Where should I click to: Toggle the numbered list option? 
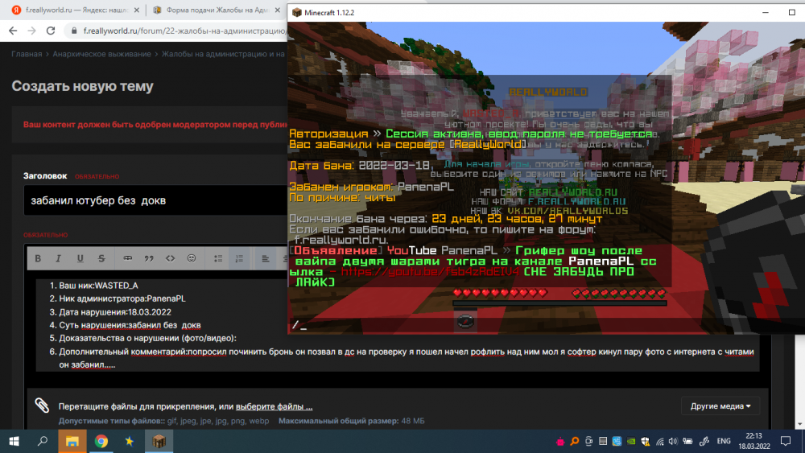click(239, 258)
